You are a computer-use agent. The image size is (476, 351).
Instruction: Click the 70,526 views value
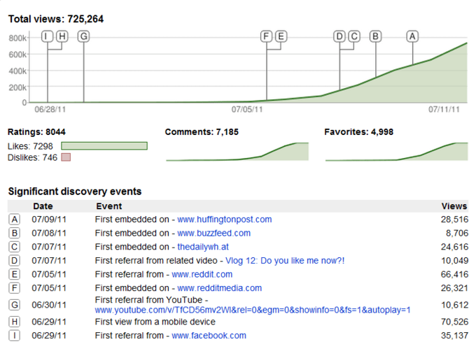pyautogui.click(x=454, y=322)
